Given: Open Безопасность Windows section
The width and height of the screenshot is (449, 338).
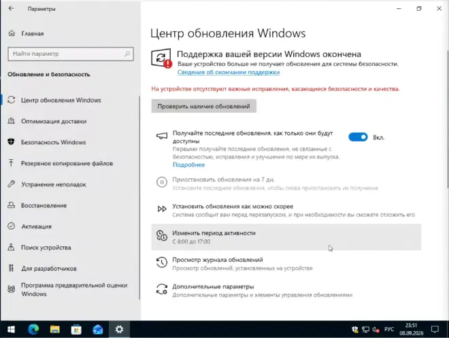Looking at the screenshot, I should point(53,142).
